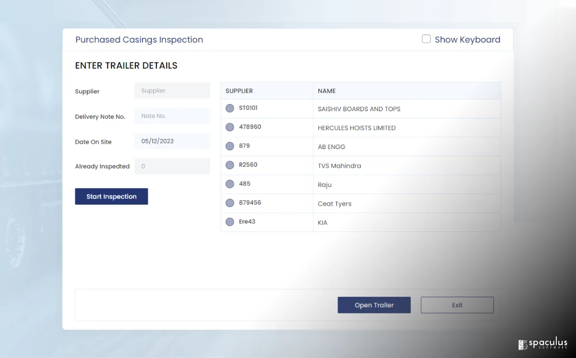The width and height of the screenshot is (576, 358).
Task: Select the HERCULES HOISTS LIMITED name cell
Action: [357, 128]
